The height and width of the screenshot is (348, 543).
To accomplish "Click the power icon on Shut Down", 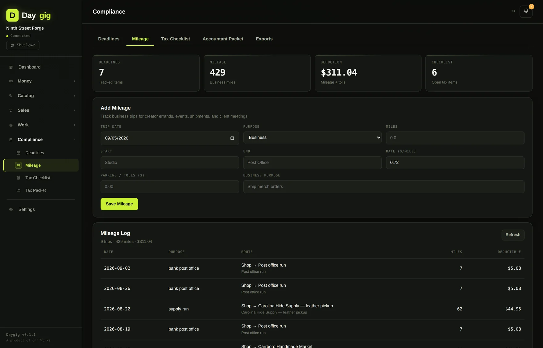I will click(12, 45).
